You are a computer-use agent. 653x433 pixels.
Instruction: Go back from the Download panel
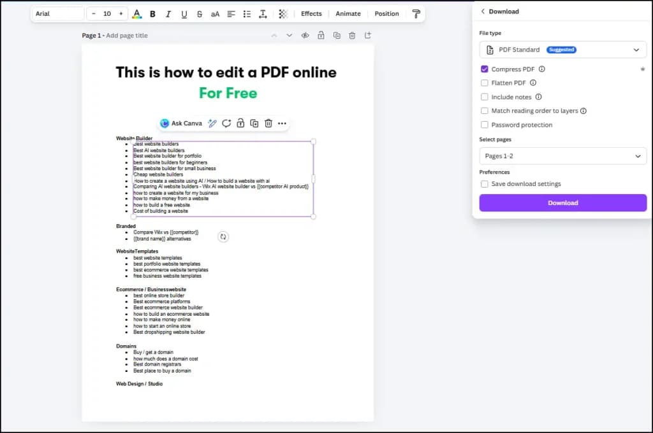(483, 11)
